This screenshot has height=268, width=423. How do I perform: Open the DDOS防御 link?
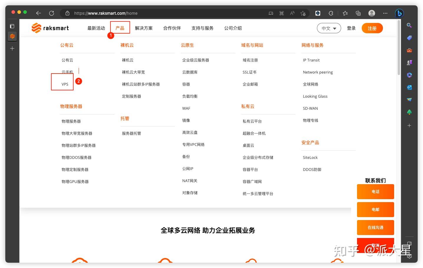312,169
